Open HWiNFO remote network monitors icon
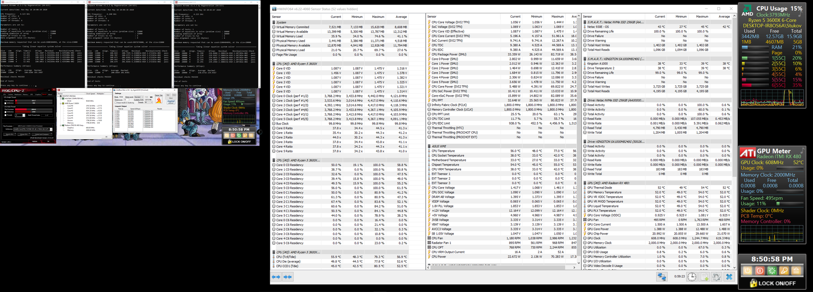Viewport: 813px width, 292px height. 662,277
